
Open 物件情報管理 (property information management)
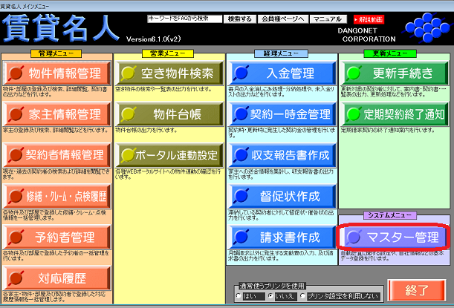click(x=57, y=74)
